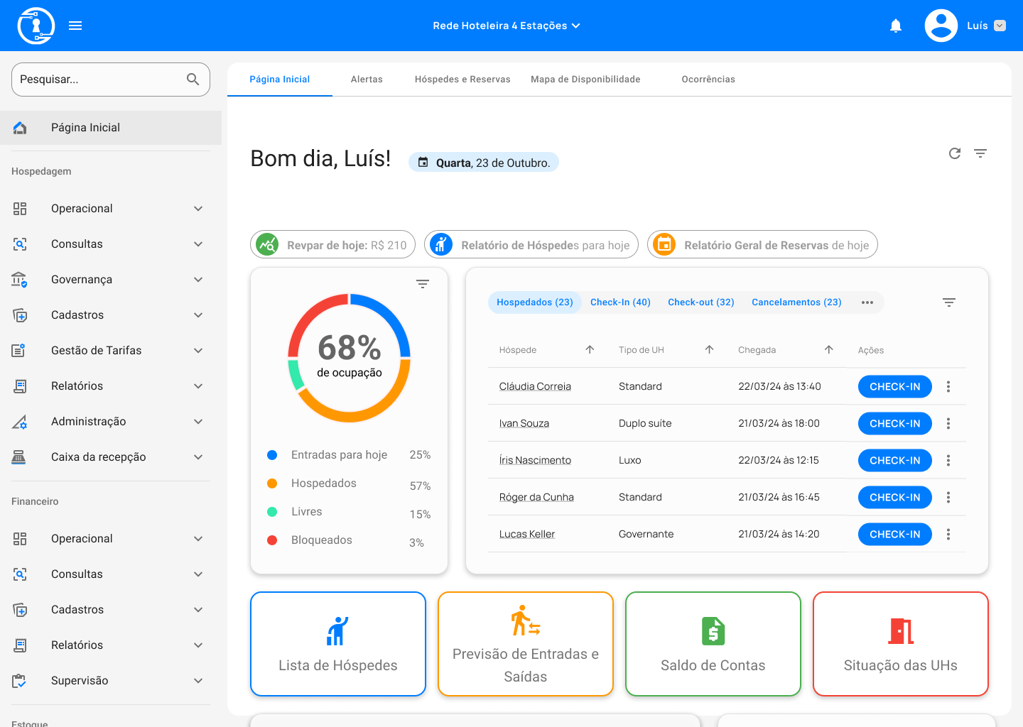Open the hamburger menu icon
The width and height of the screenshot is (1023, 727).
pos(75,26)
